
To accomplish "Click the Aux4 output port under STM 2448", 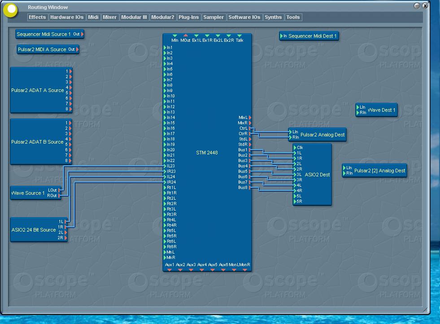I will 202,270.
